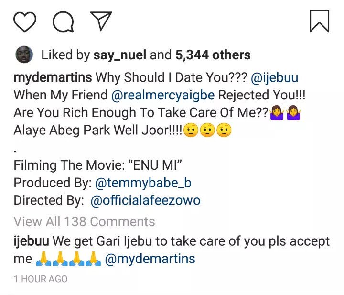Open ijebuu commenter username
Viewport: 344px width, 295px height.
pyautogui.click(x=30, y=241)
